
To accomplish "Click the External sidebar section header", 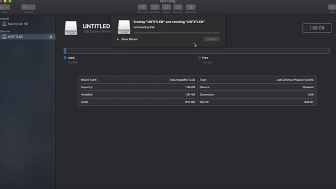I will tap(5, 31).
